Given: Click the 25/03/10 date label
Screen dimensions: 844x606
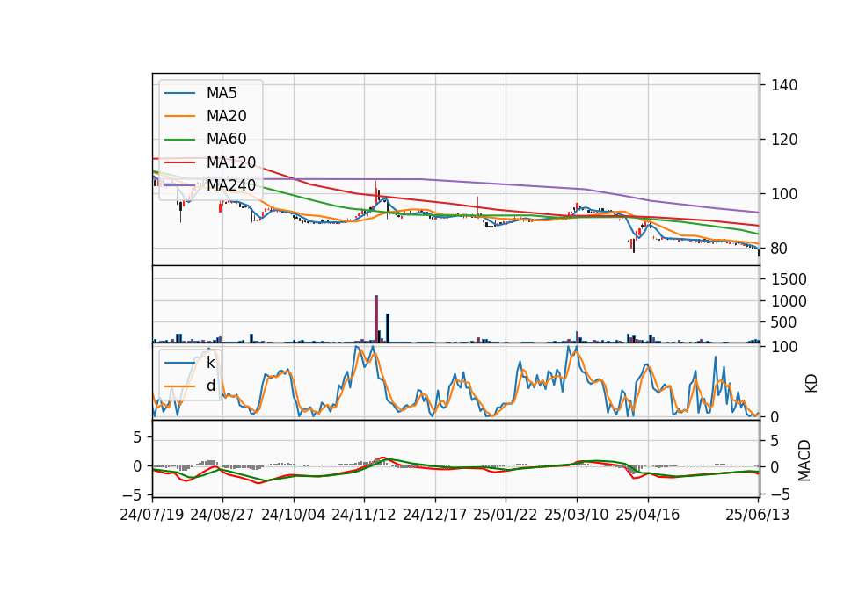Looking at the screenshot, I should coord(577,515).
